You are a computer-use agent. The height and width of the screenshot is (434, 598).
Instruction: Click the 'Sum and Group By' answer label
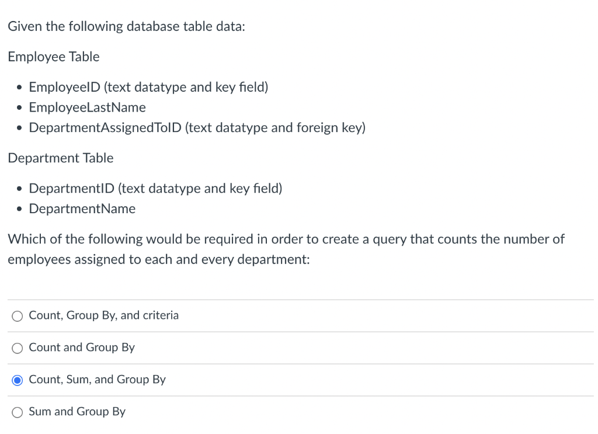(x=77, y=411)
